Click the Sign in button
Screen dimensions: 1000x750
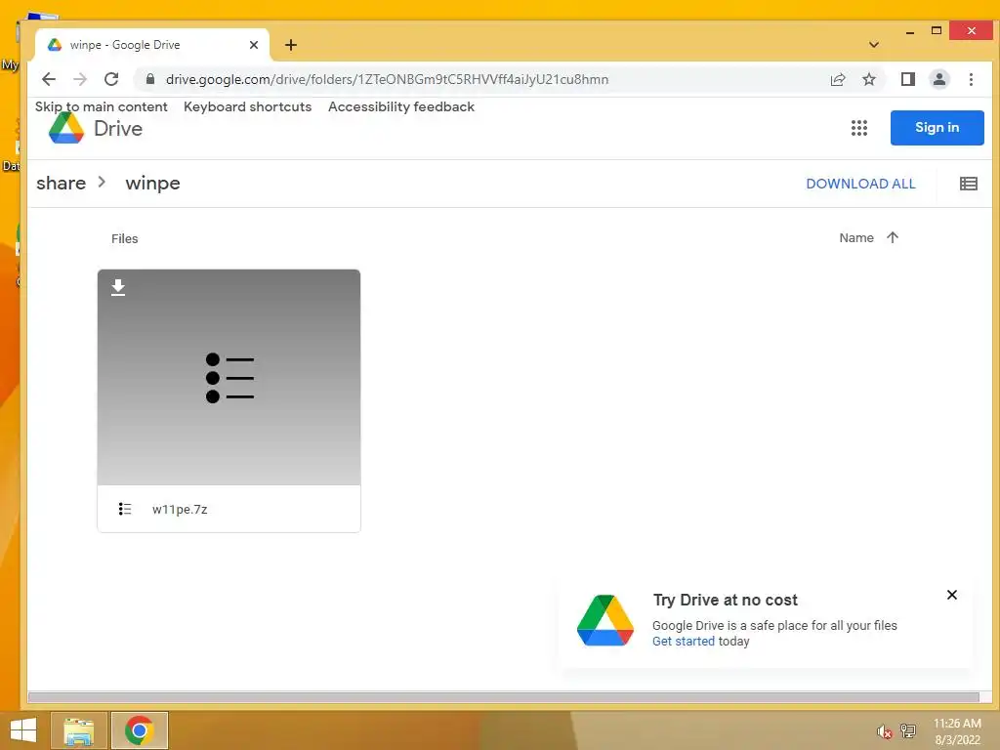pyautogui.click(x=937, y=128)
